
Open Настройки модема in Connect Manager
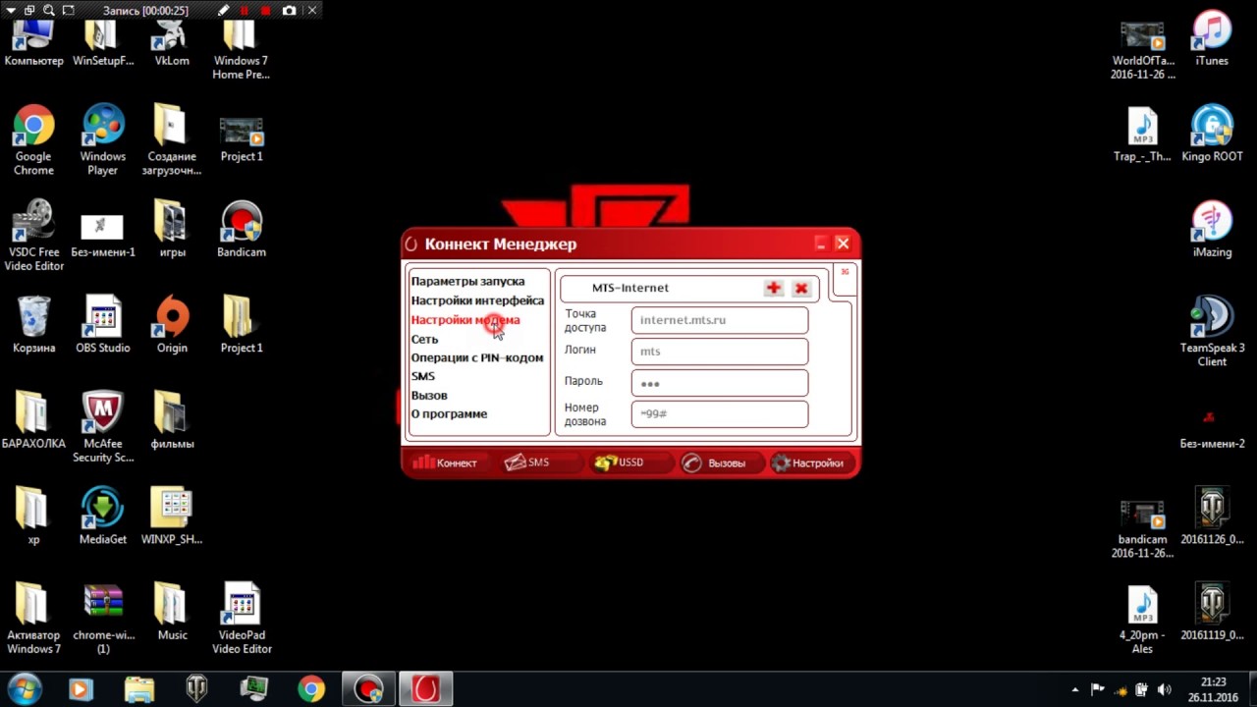point(465,320)
